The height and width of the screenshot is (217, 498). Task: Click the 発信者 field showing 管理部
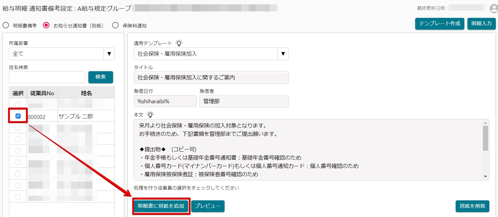(x=244, y=101)
